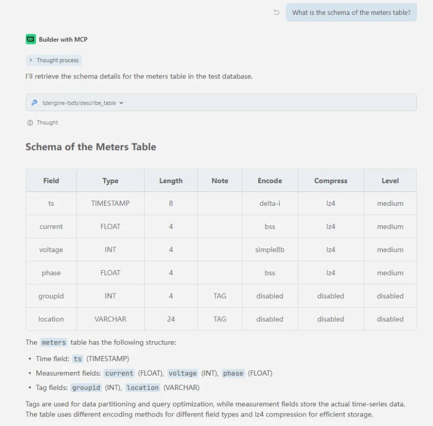Click the meters inline code chip

coord(54,343)
